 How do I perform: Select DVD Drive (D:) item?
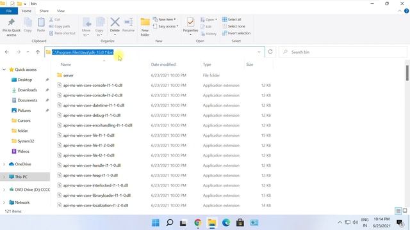pos(29,190)
